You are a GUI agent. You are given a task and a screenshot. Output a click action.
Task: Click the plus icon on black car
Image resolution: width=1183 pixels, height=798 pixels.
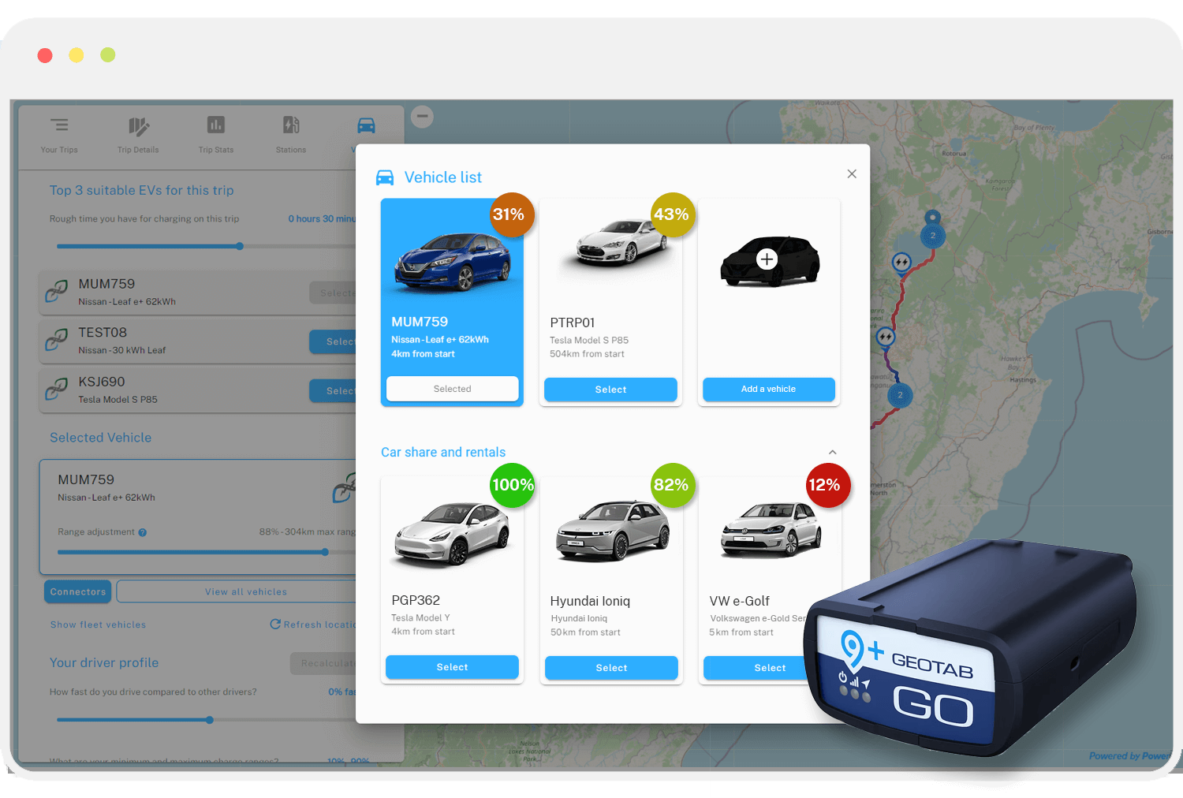[767, 259]
